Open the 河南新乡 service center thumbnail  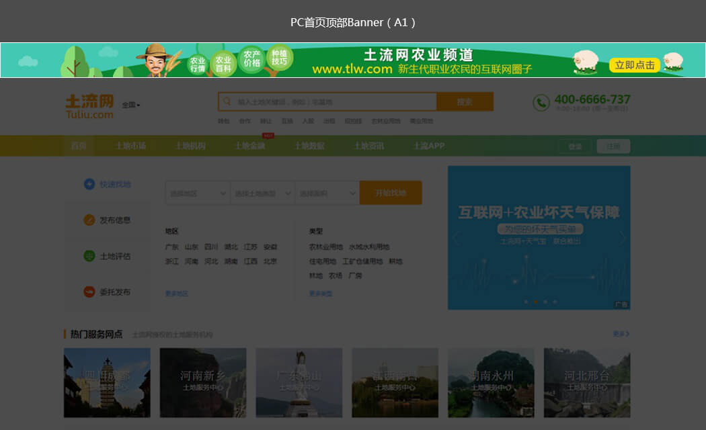pyautogui.click(x=202, y=382)
